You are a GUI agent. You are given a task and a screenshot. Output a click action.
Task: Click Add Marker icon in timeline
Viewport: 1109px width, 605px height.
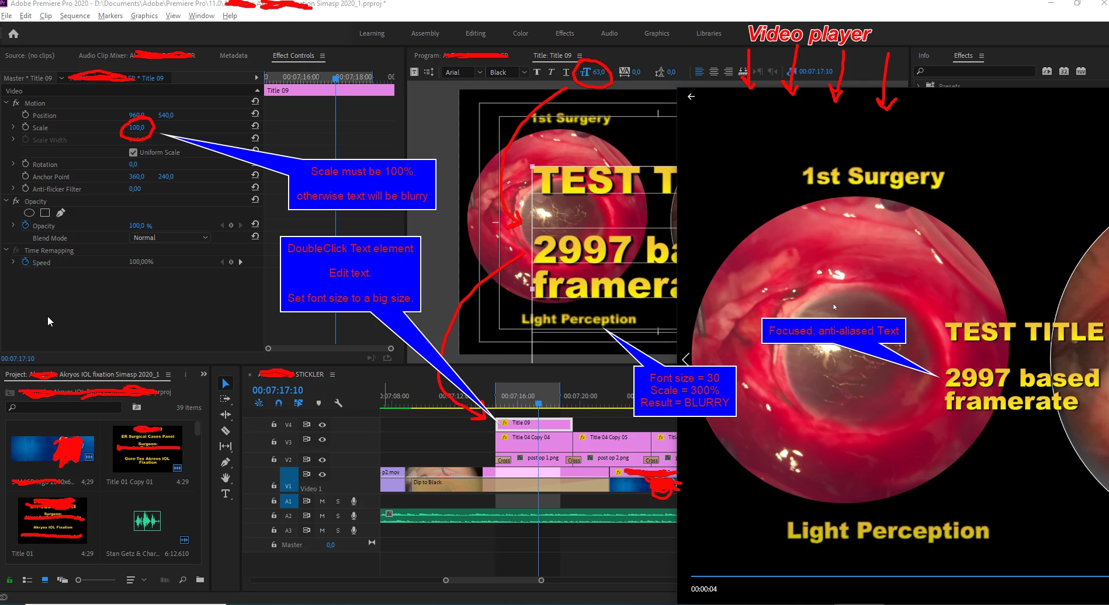click(318, 403)
